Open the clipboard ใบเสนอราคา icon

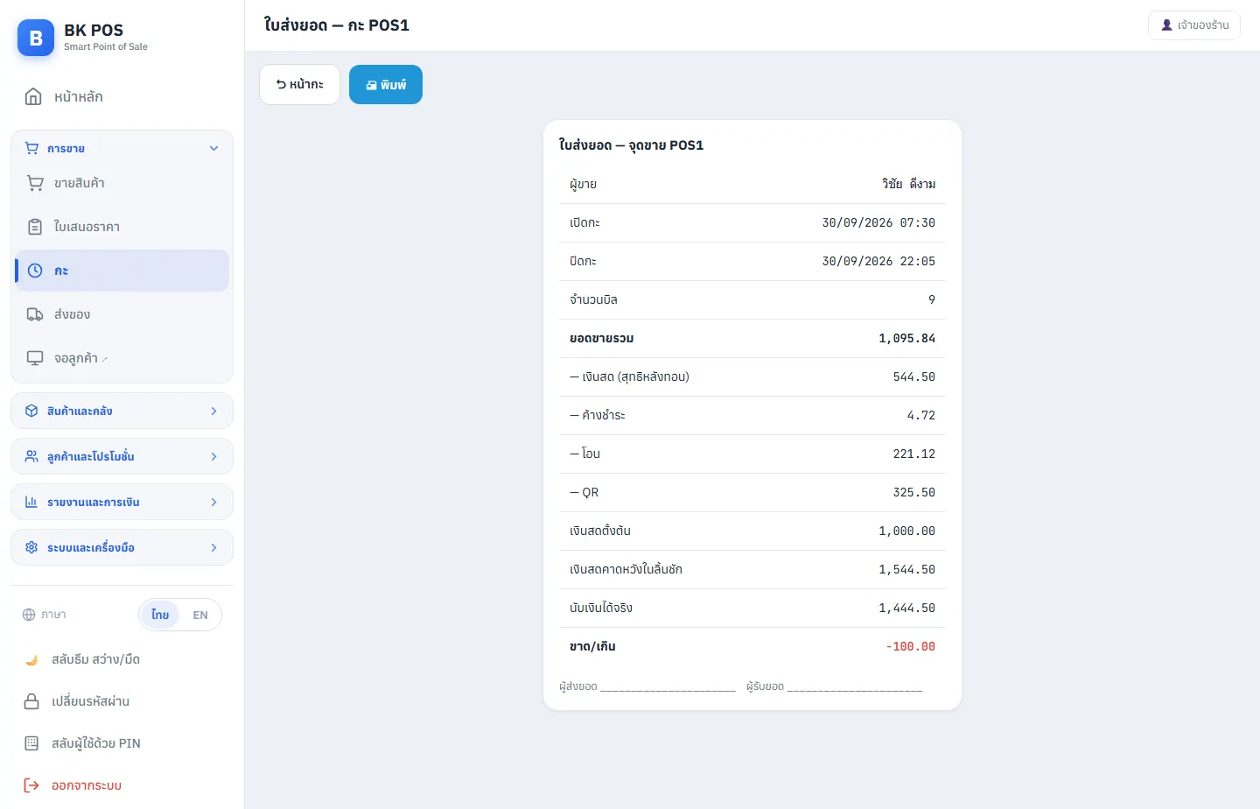35,227
